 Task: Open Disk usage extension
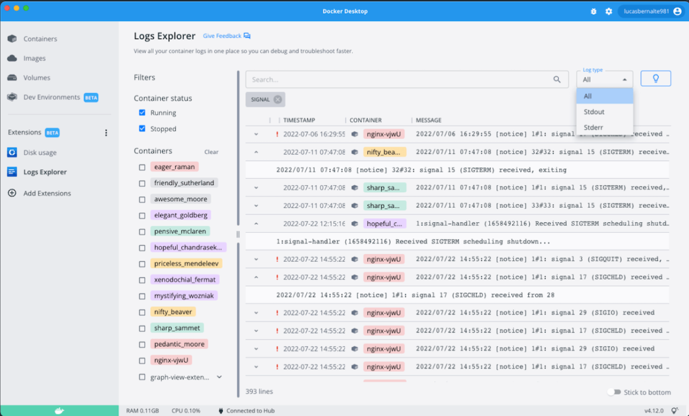pos(40,153)
